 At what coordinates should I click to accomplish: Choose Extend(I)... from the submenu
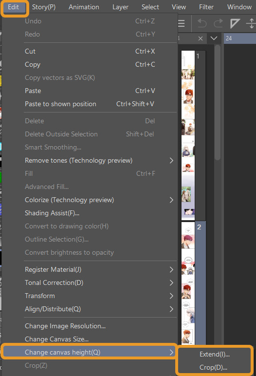(x=215, y=355)
